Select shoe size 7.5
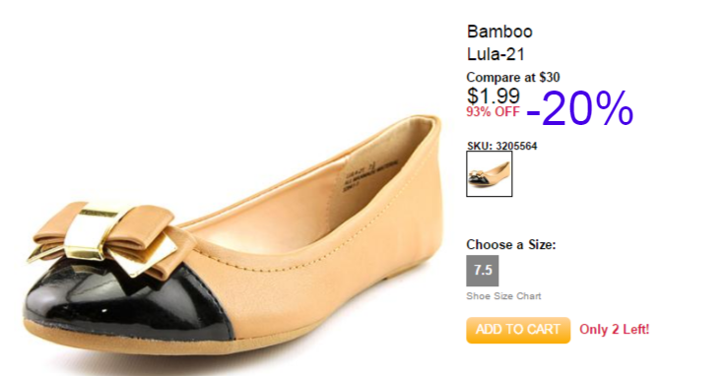726x376 pixels. coord(483,271)
